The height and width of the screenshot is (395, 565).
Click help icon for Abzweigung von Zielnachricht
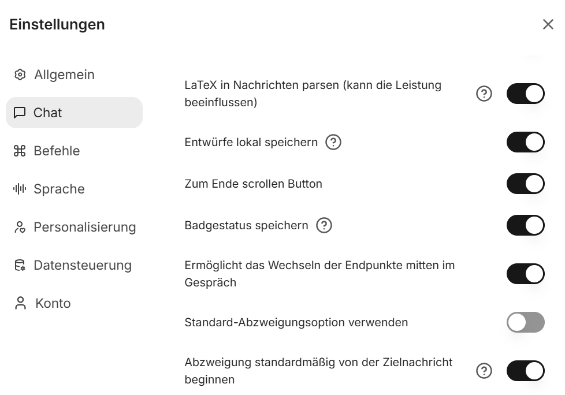point(484,371)
